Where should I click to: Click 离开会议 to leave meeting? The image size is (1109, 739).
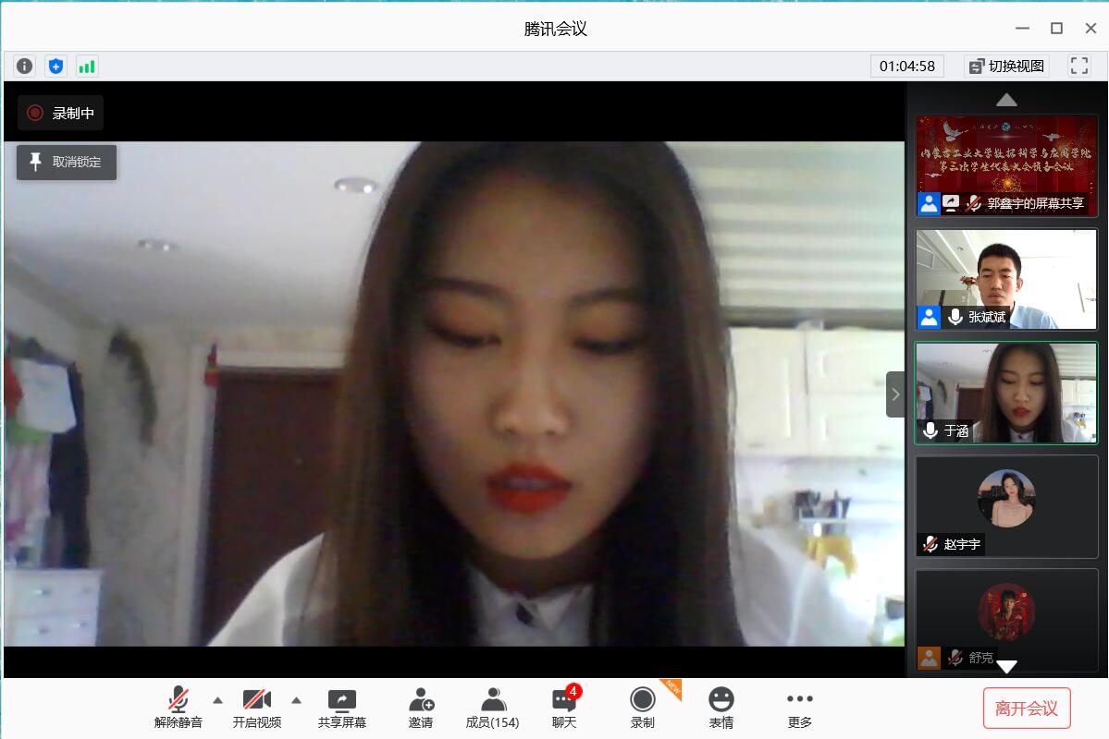[x=1026, y=709]
